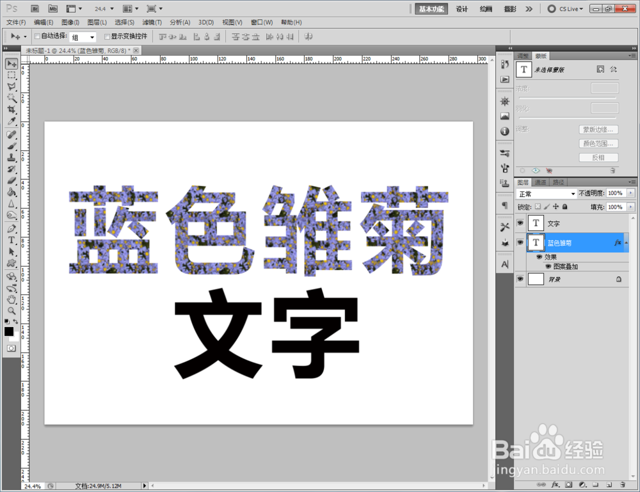The width and height of the screenshot is (640, 492).
Task: Select the Hand tool
Action: click(12, 299)
